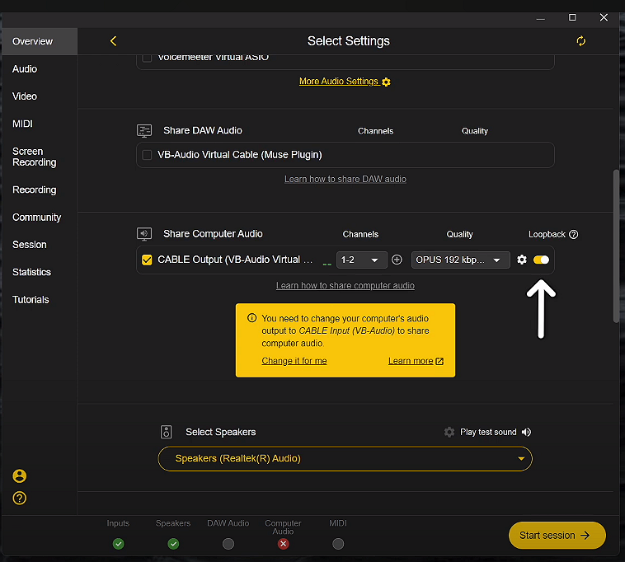View the Statistics section

click(x=32, y=272)
